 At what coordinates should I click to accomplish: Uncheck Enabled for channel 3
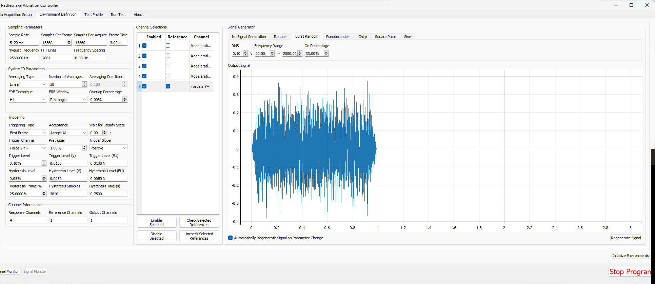(144, 66)
